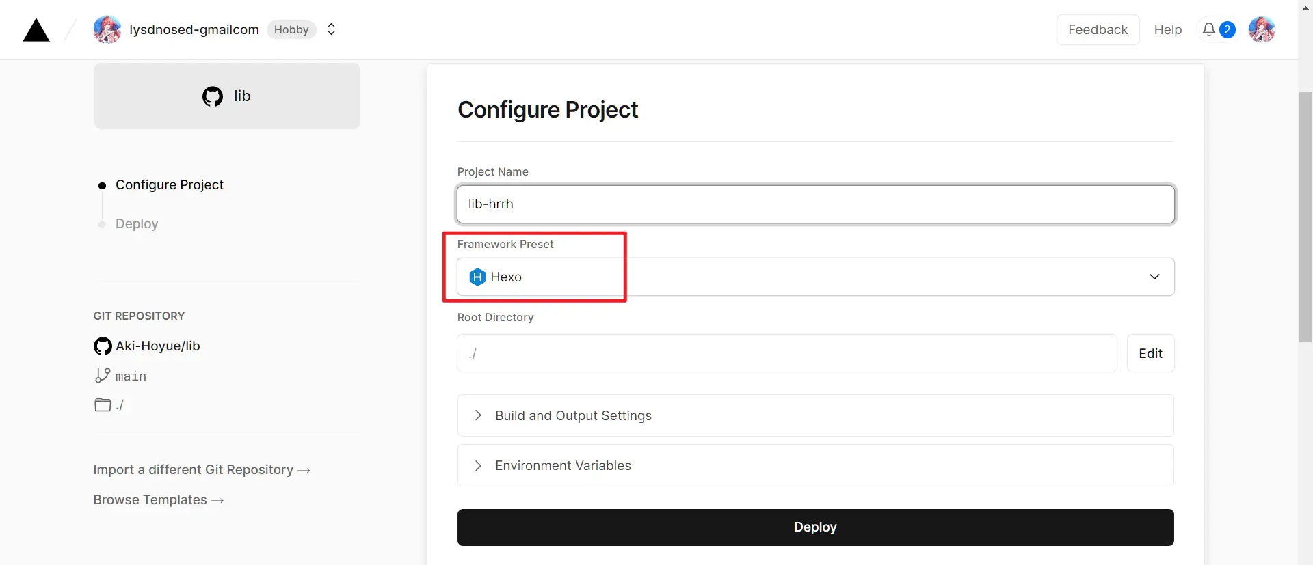Select the Deploy step in the sidebar
The image size is (1313, 565).
coord(137,223)
